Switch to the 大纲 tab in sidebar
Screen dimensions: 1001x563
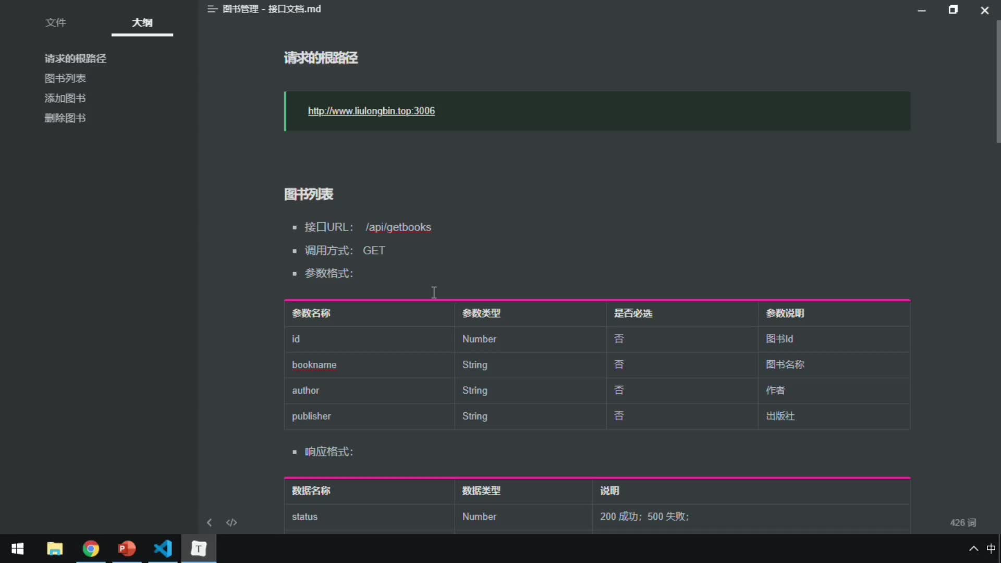coord(142,22)
